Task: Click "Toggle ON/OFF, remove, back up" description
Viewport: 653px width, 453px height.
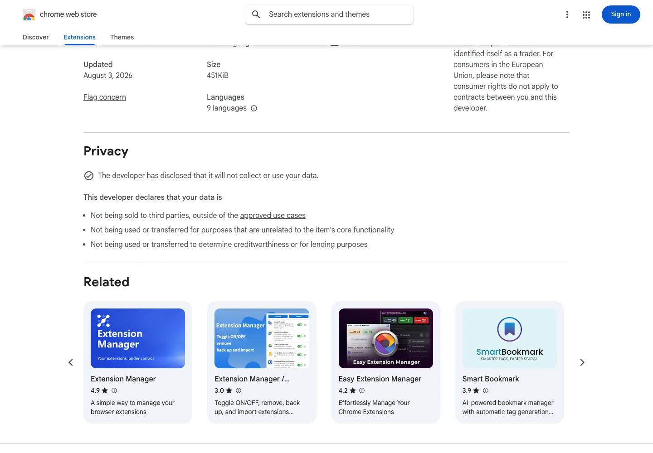Action: click(257, 407)
